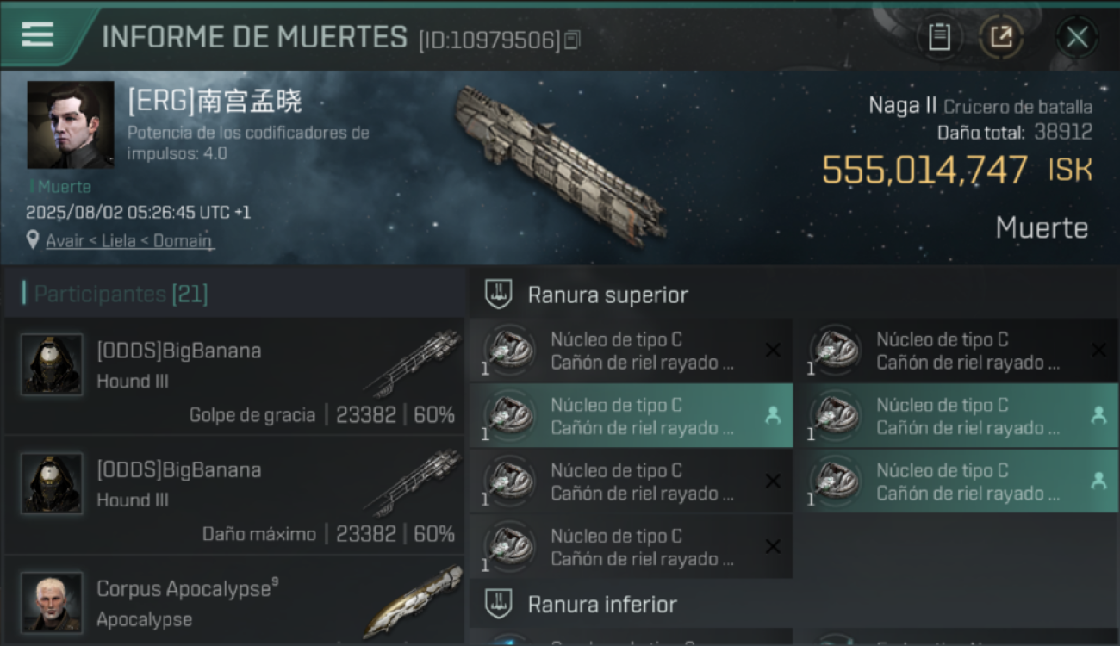Tap person icon on highlighted left railgun

pos(773,416)
